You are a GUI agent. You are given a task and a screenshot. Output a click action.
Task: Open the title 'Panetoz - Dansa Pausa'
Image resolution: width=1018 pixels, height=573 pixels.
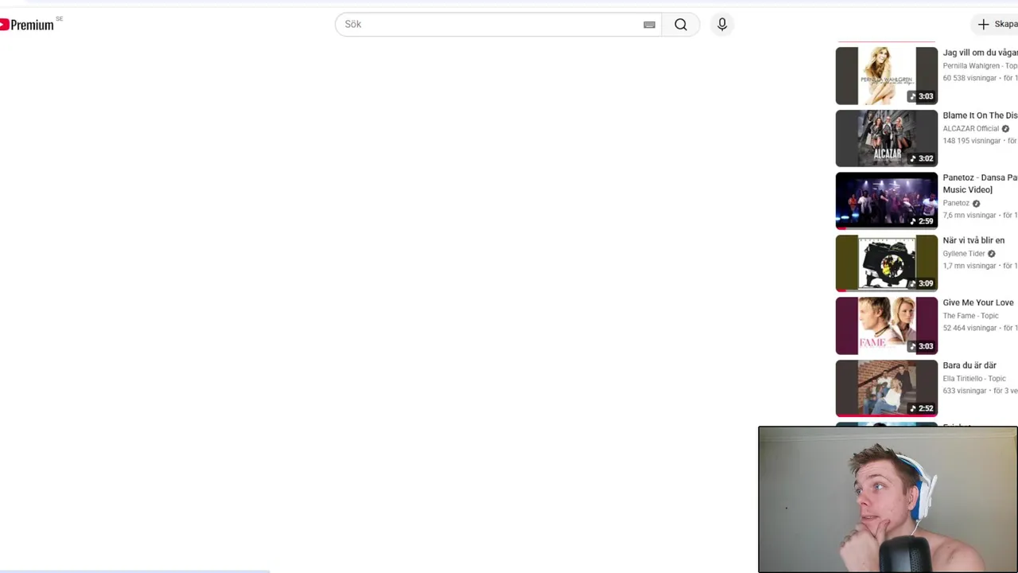pyautogui.click(x=980, y=184)
